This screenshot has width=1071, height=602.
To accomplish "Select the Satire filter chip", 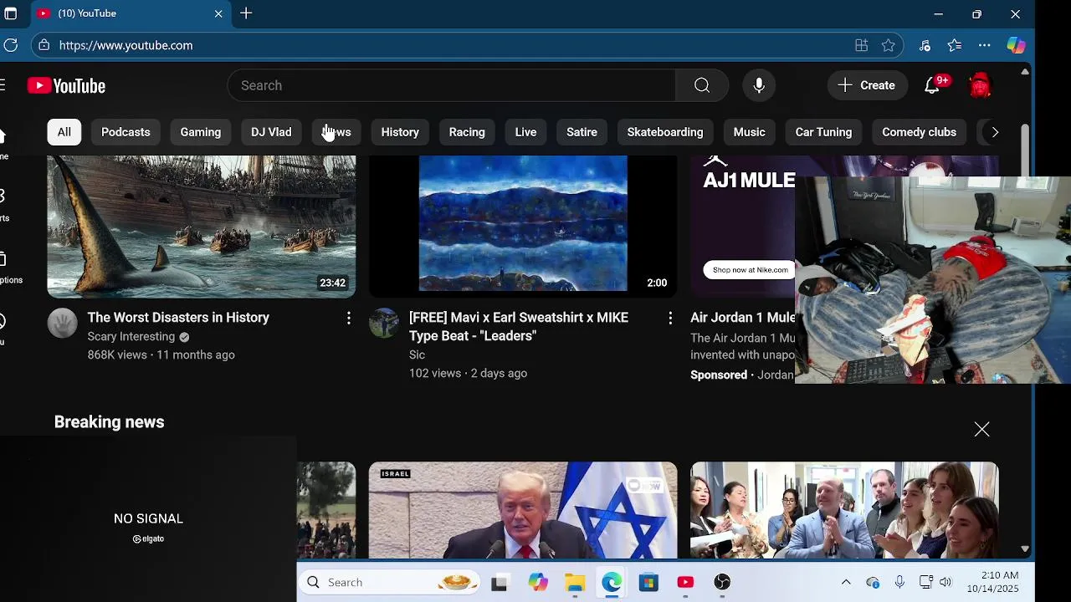I will click(x=582, y=132).
